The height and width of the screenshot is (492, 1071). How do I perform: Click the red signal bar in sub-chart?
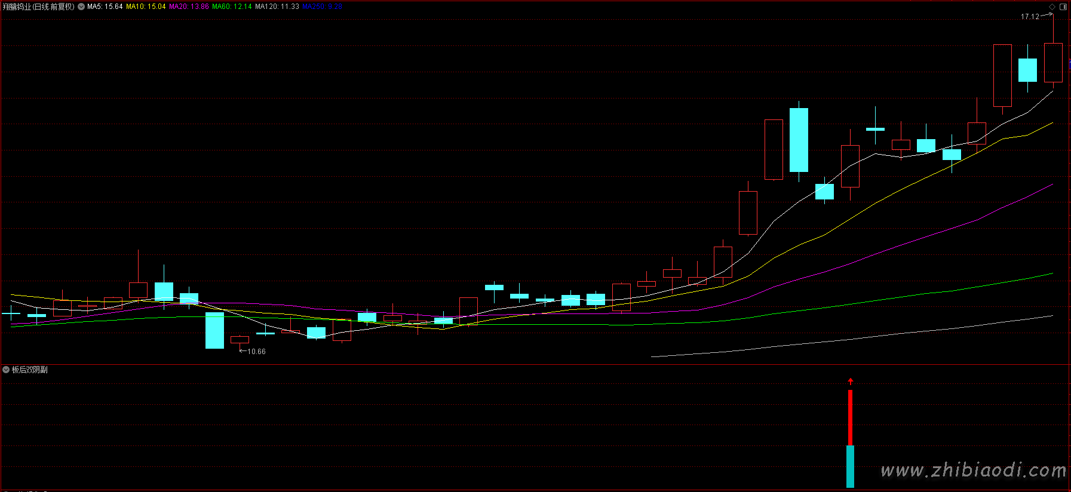pyautogui.click(x=850, y=417)
